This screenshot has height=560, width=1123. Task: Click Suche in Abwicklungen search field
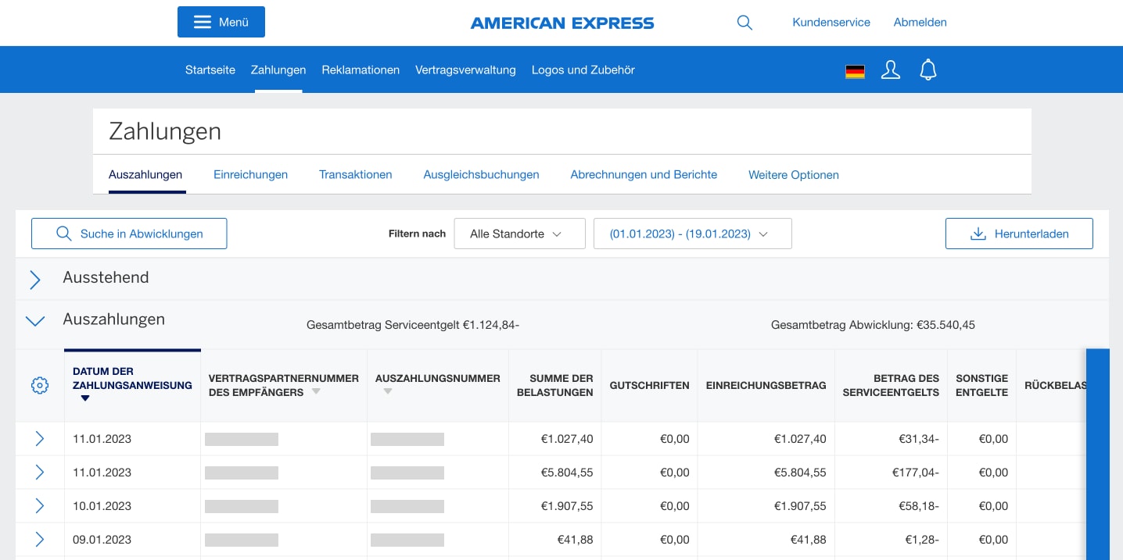[129, 234]
